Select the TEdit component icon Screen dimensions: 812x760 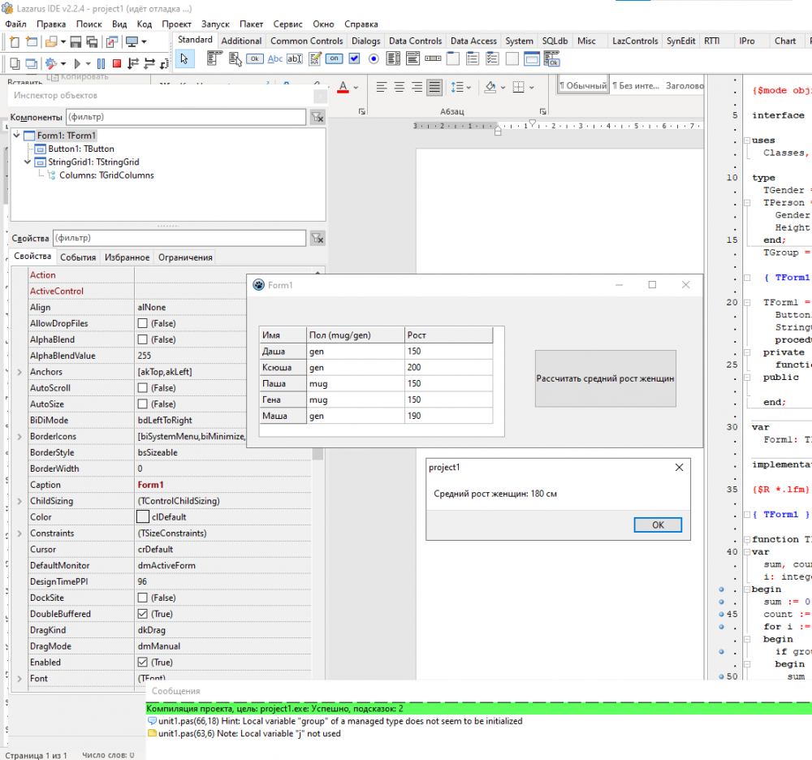(295, 58)
